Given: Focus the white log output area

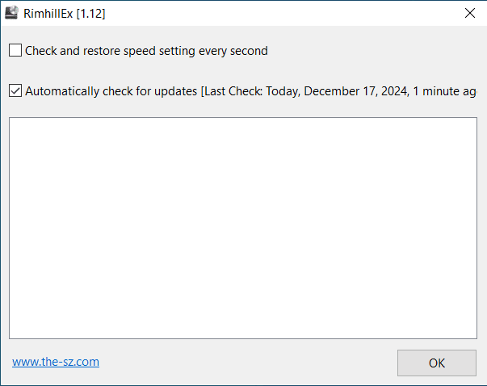Looking at the screenshot, I should [x=243, y=228].
